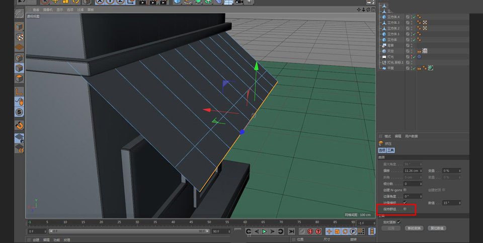Toggle the 创建 N-gons checkbox
Image resolution: width=483 pixels, height=243 pixels.
pos(405,190)
